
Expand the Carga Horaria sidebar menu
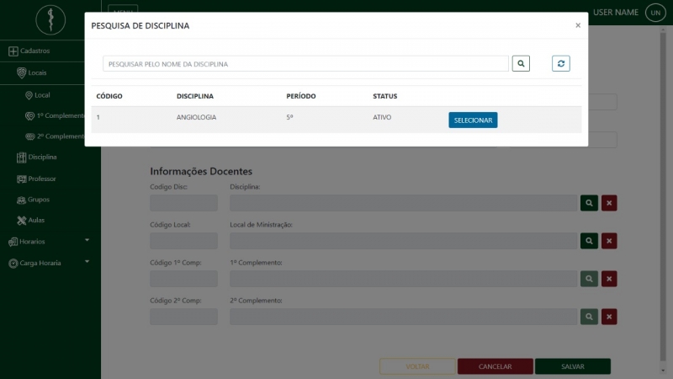[x=49, y=263]
